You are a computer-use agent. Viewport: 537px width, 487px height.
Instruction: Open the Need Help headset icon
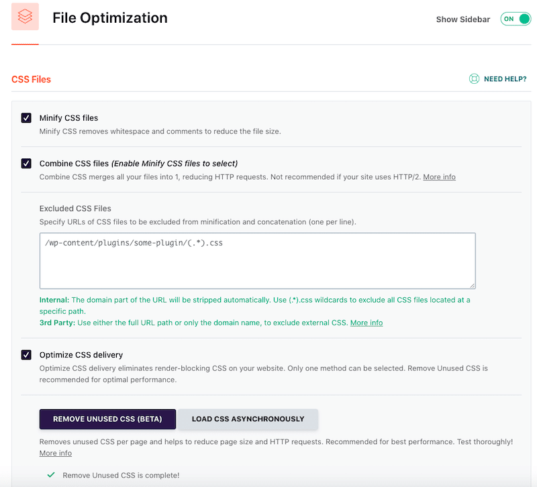pos(475,78)
